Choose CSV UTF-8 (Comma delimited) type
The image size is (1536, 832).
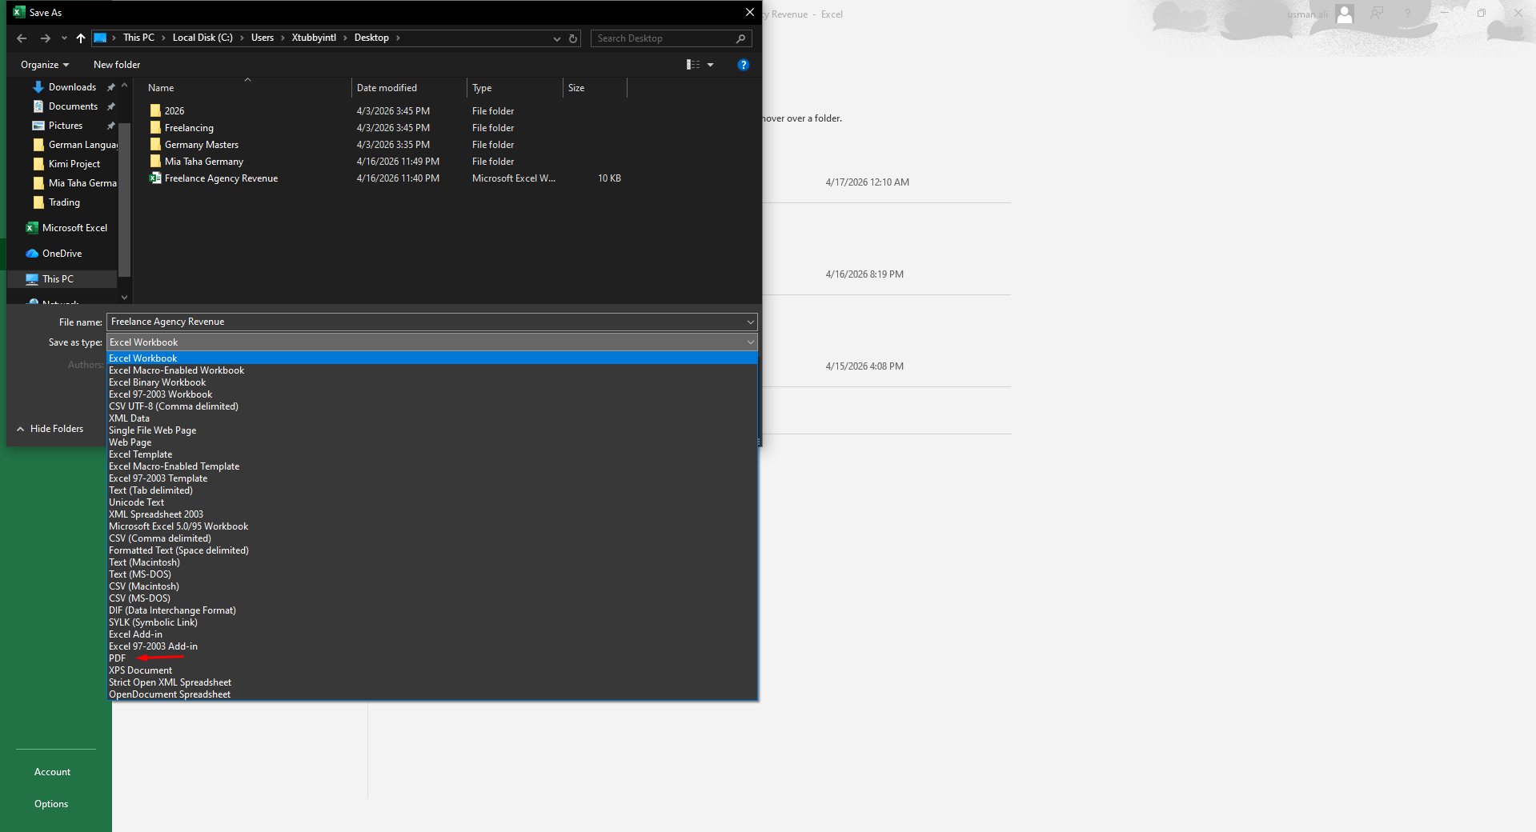coord(432,406)
